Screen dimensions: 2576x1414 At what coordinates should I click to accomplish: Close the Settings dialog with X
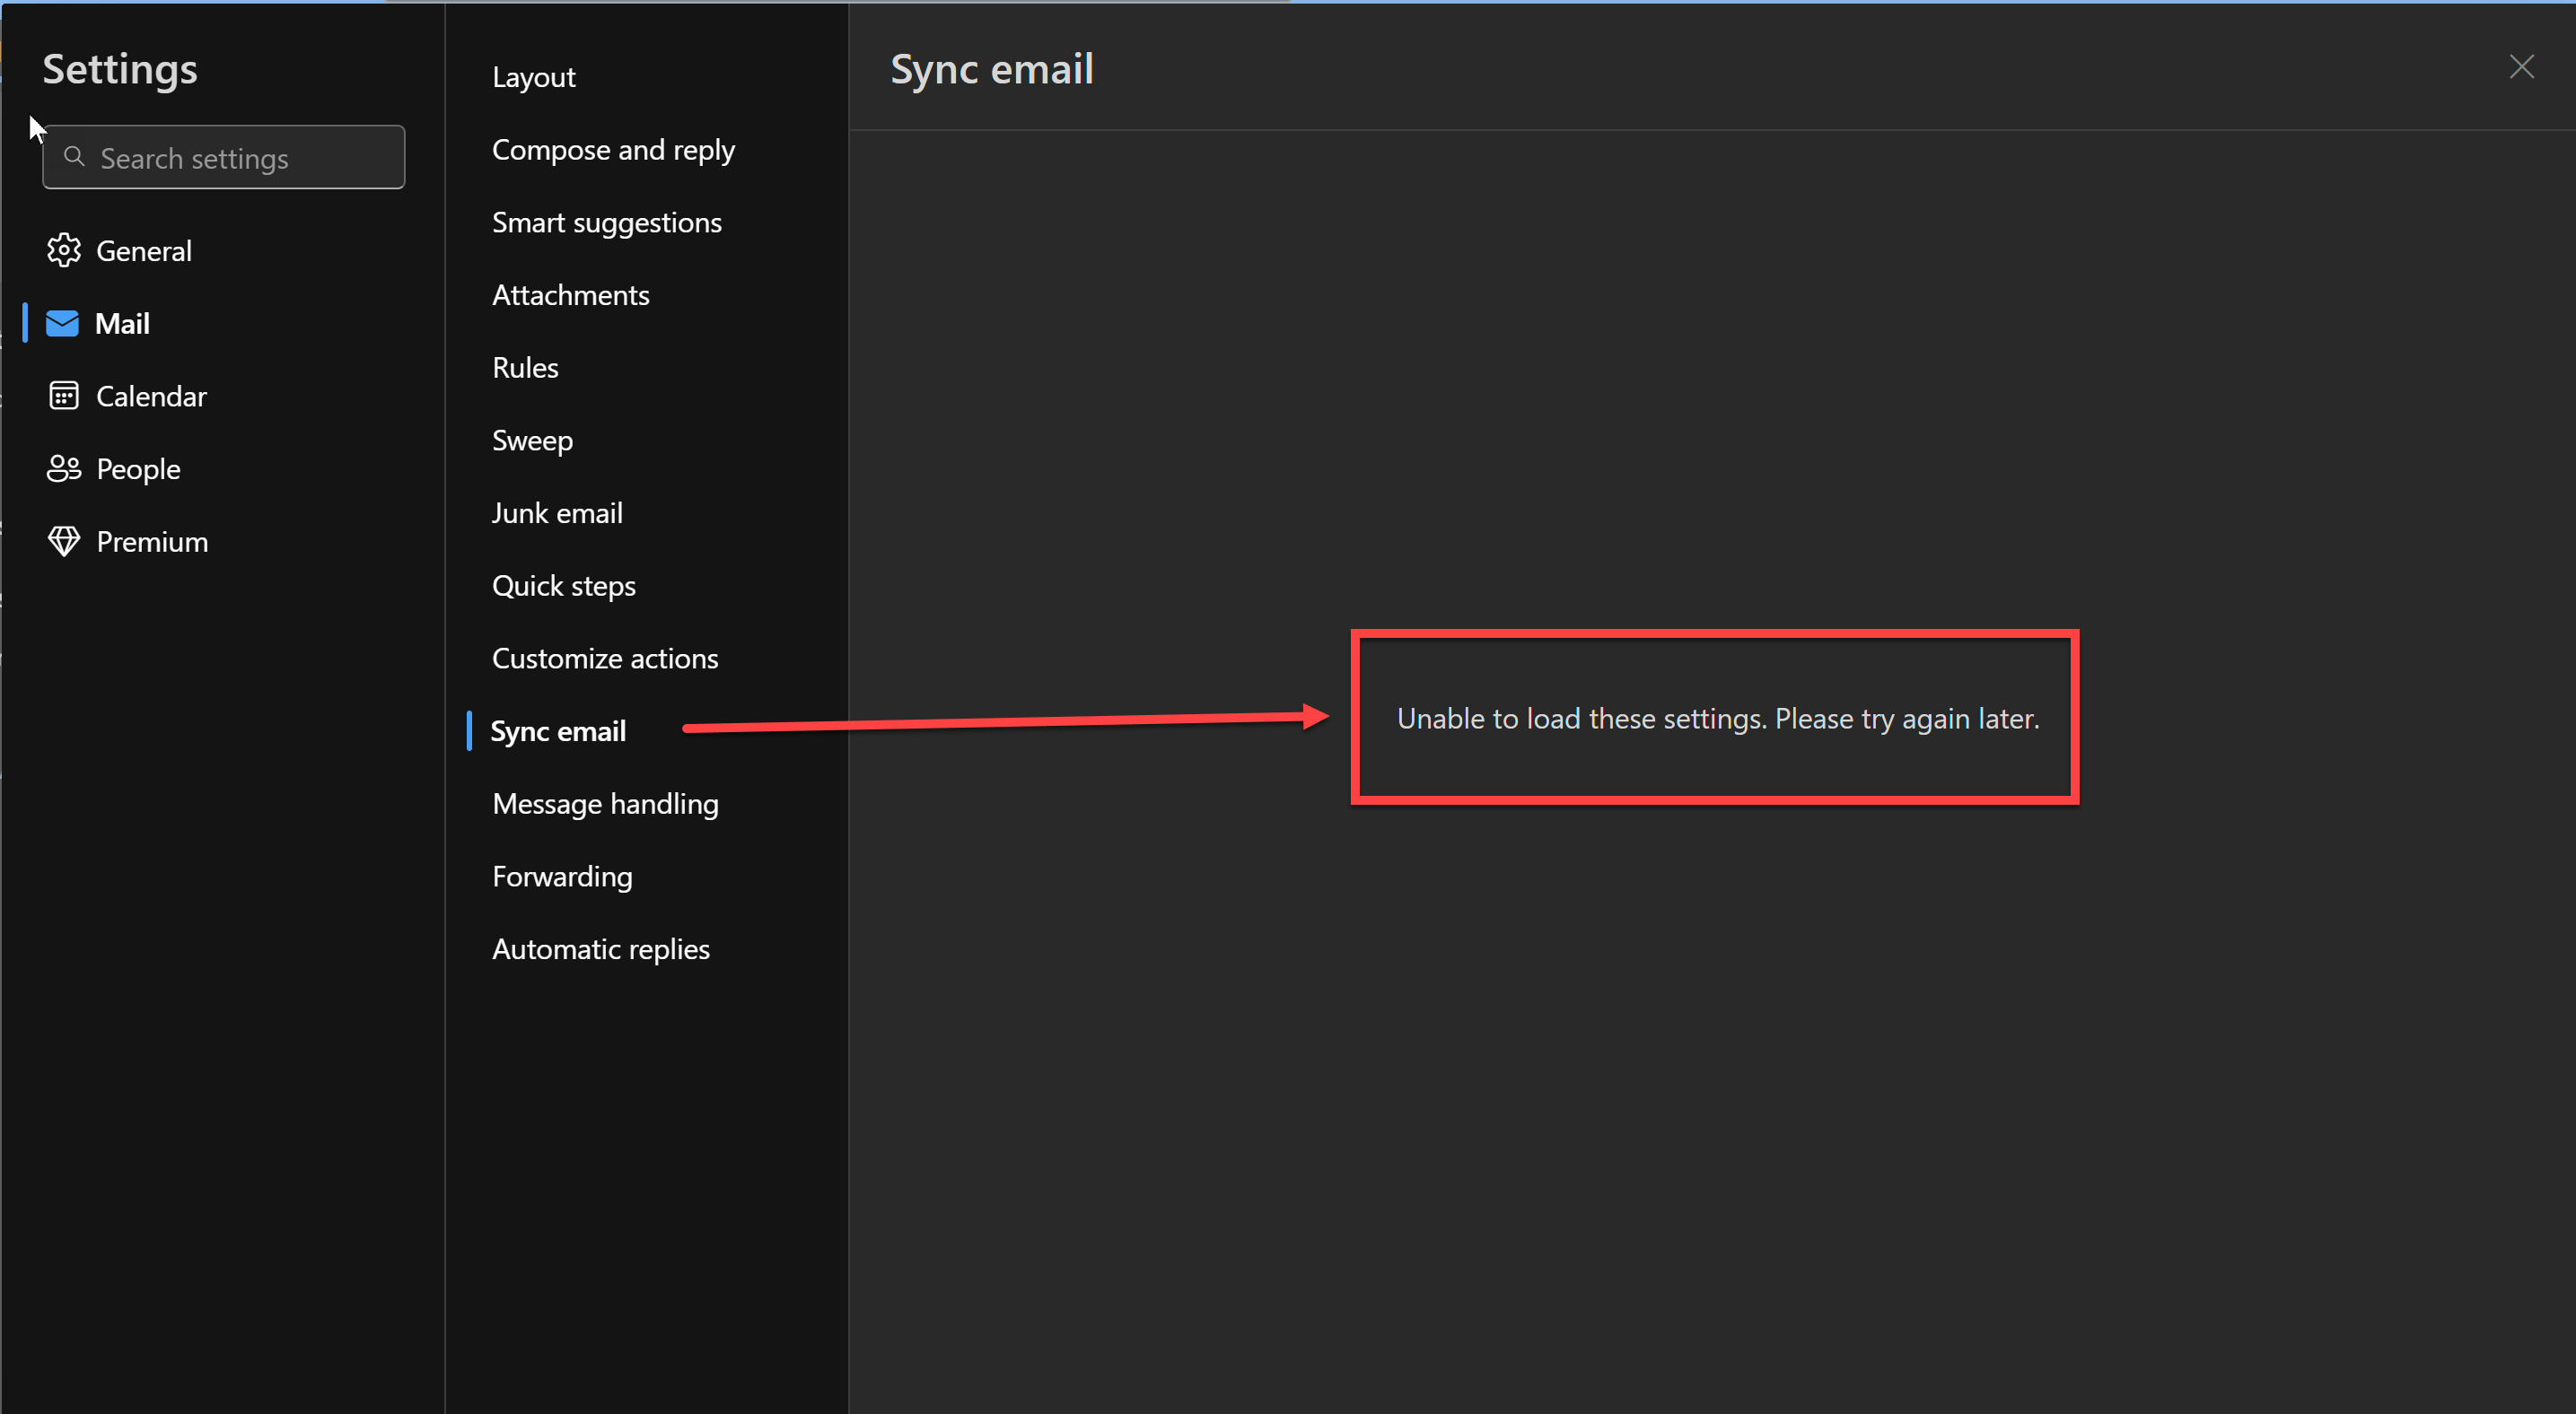(2521, 67)
